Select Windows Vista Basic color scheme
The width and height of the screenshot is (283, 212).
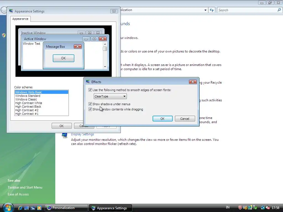pyautogui.click(x=41, y=92)
